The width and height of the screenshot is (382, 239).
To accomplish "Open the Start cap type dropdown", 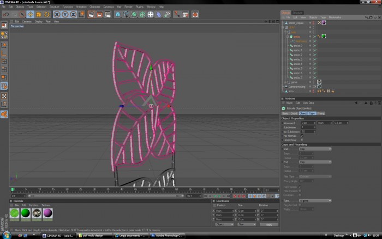I will pyautogui.click(x=315, y=149).
